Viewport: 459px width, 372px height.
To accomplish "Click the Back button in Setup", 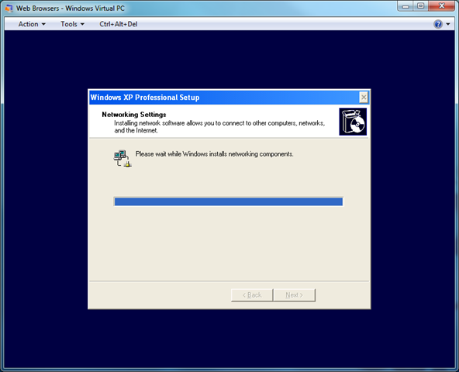I will (252, 295).
